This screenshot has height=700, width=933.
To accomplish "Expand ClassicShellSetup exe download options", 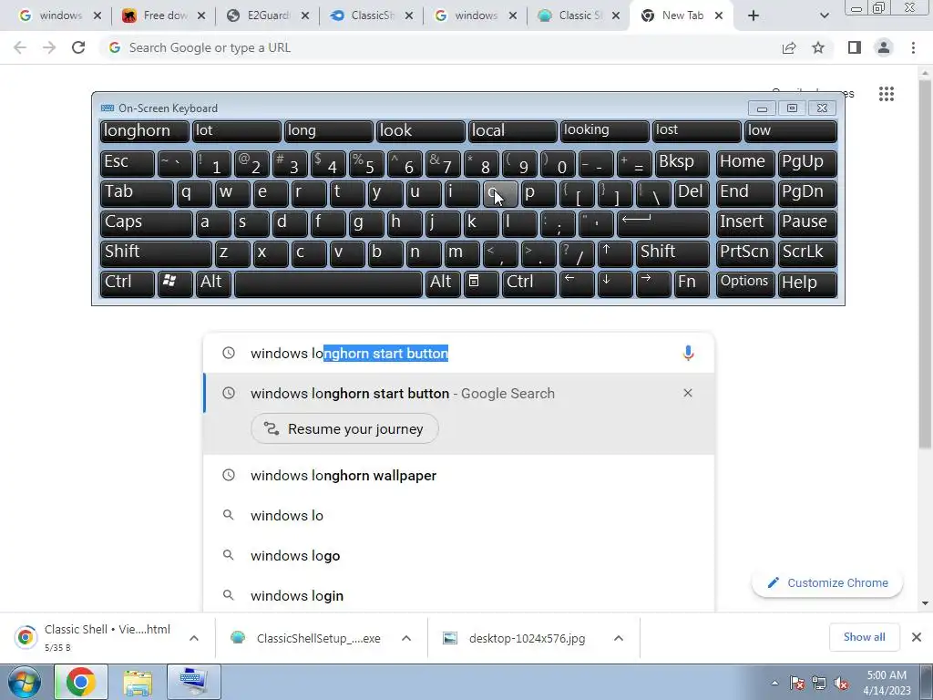I will (x=406, y=638).
